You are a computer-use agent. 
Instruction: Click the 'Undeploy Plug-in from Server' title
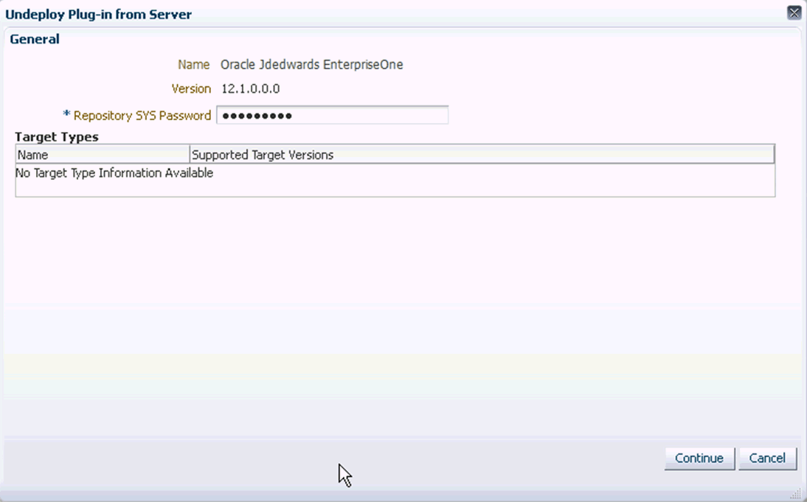click(98, 15)
